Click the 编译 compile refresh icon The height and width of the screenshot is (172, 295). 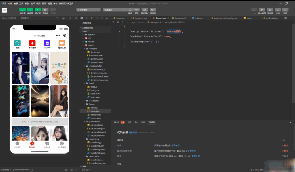click(130, 10)
